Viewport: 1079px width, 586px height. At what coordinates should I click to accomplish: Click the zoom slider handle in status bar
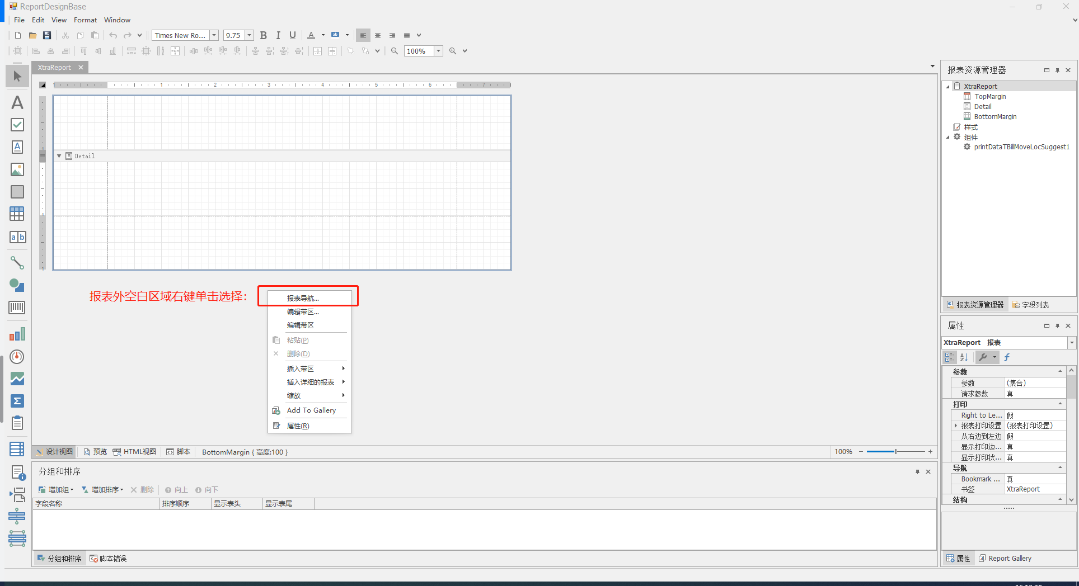click(x=895, y=452)
